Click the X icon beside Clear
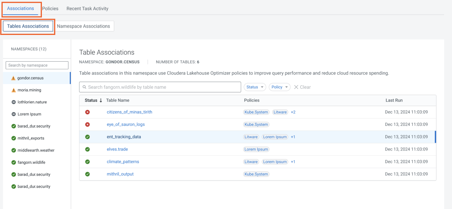The image size is (452, 209). point(296,87)
